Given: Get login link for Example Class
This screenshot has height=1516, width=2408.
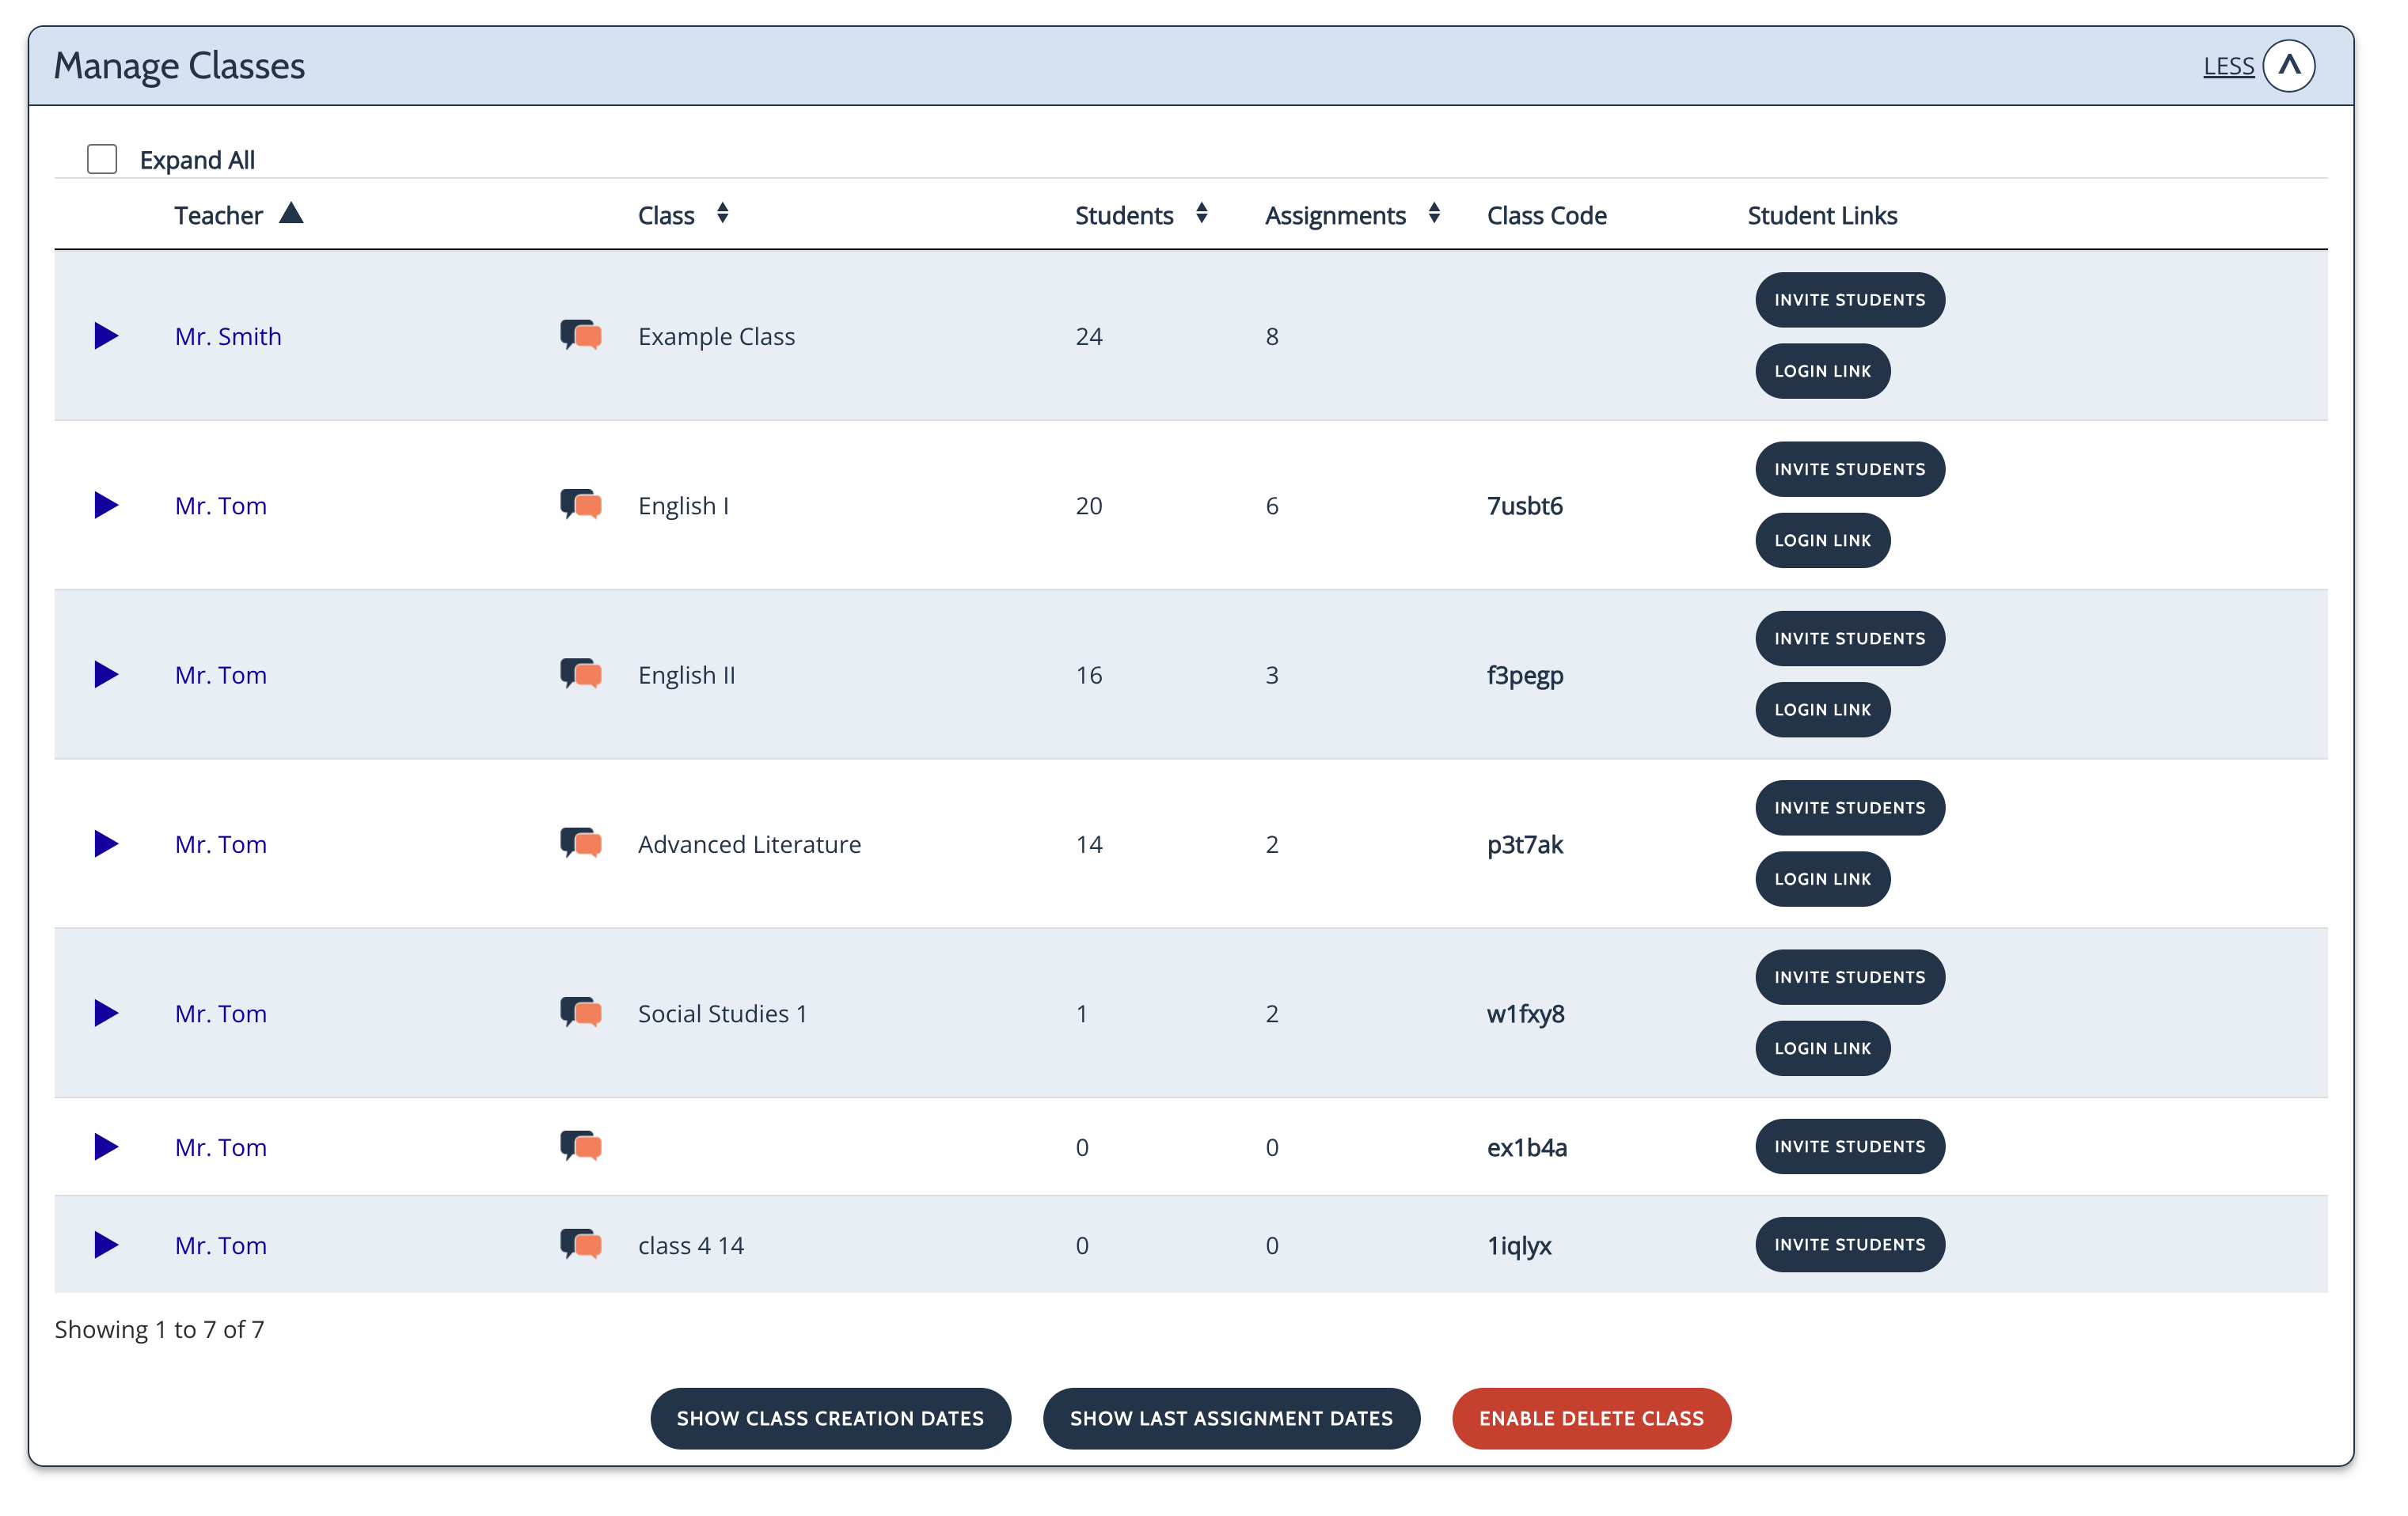Looking at the screenshot, I should tap(1822, 371).
